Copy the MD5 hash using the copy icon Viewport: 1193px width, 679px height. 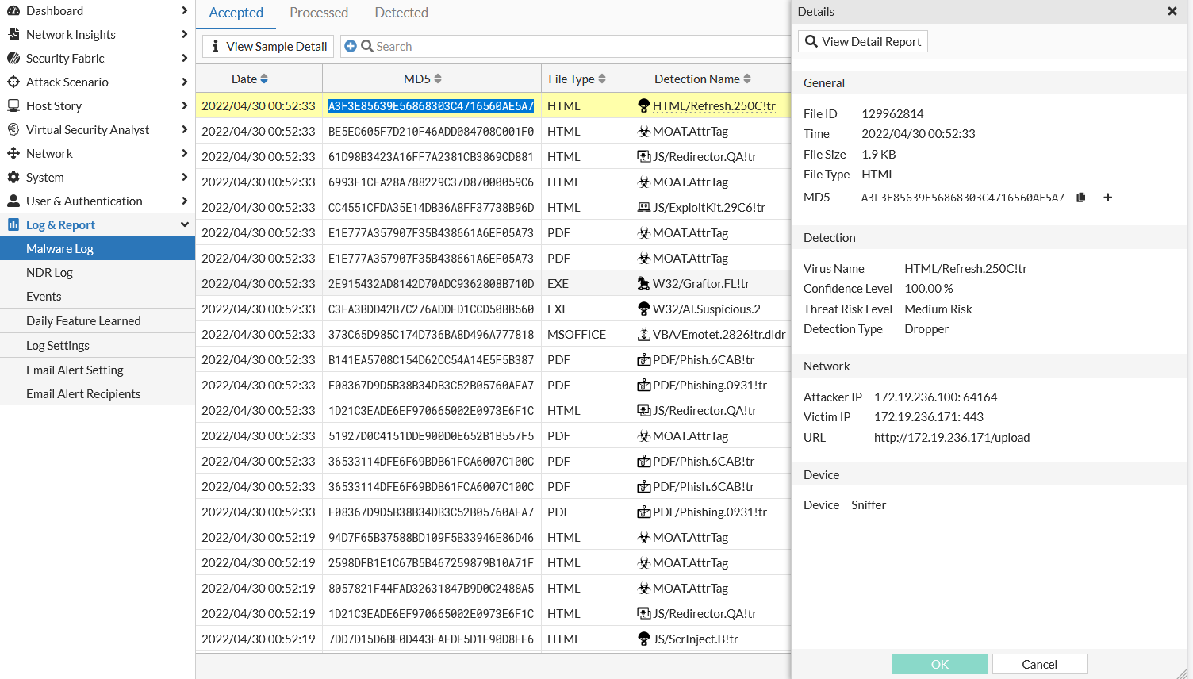[1080, 197]
